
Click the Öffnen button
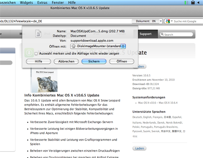122,62
